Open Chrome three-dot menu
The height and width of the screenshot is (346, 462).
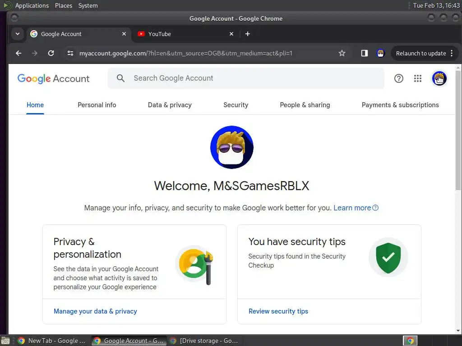pyautogui.click(x=452, y=53)
